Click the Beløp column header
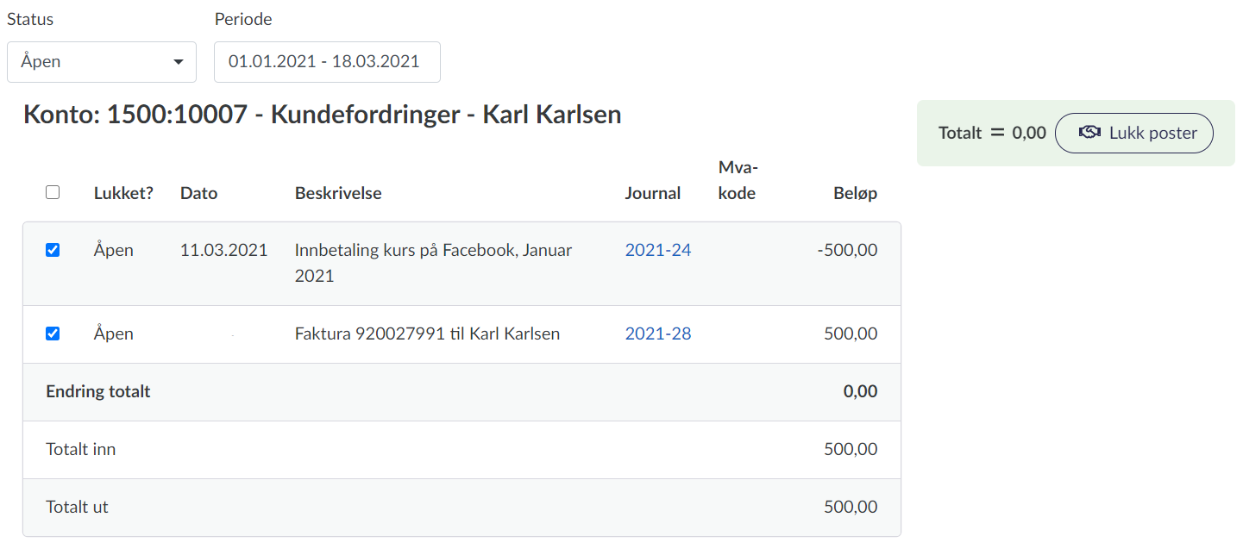Image resolution: width=1243 pixels, height=555 pixels. [855, 193]
